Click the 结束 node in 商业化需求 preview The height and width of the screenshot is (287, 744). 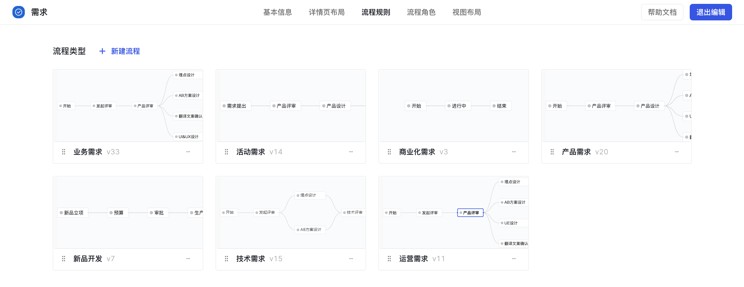pos(500,106)
